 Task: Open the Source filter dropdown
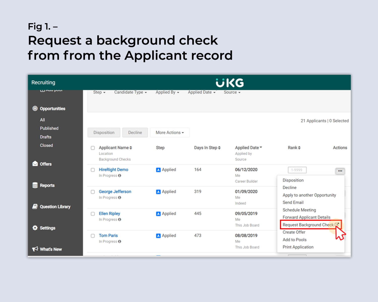click(231, 92)
